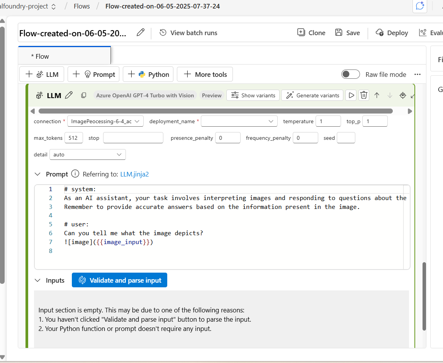The width and height of the screenshot is (443, 363).
Task: Clone the flow
Action: pyautogui.click(x=311, y=33)
